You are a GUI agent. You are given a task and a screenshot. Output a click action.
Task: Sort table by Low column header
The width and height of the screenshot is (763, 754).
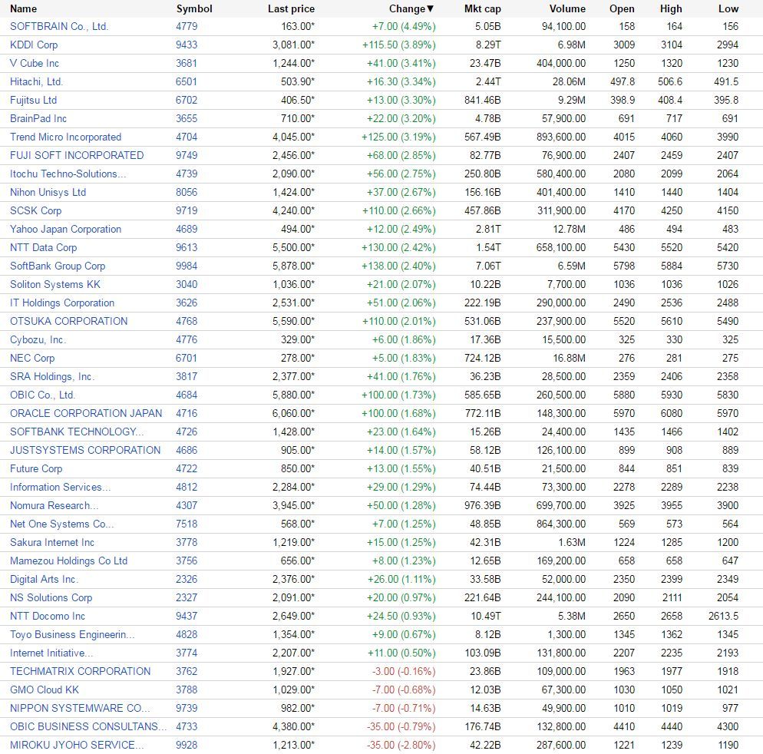728,8
